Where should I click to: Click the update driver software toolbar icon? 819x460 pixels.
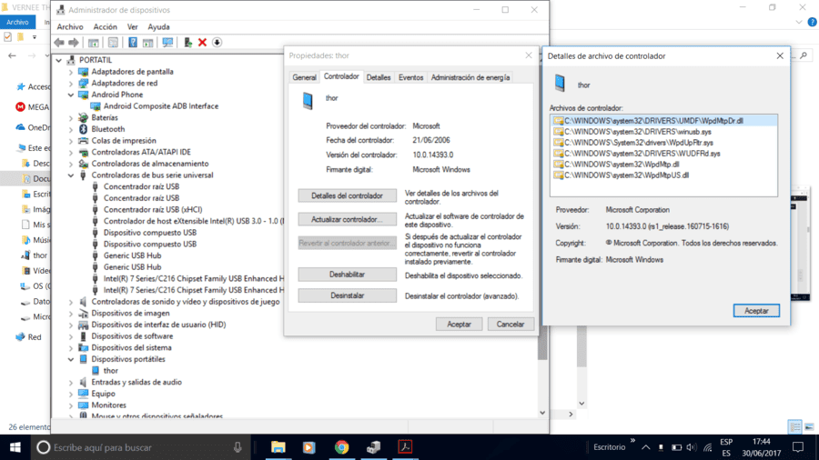(187, 42)
